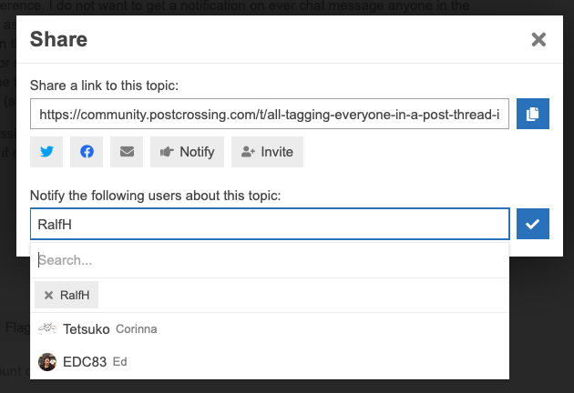Dismiss dialog by clicking dimmed page background
574x393 pixels.
pyautogui.click(x=542, y=329)
